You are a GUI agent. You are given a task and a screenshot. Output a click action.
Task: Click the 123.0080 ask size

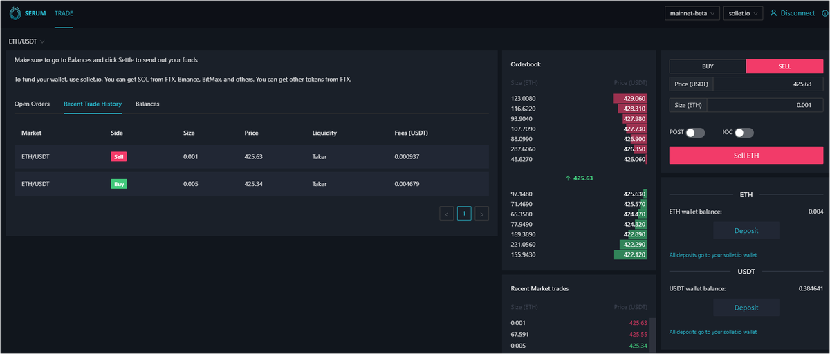pos(523,99)
